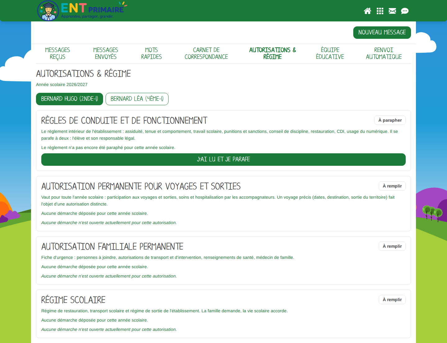Select the Carnet de Correspondance tab
Screen dimensions: 447x343
pyautogui.click(x=206, y=53)
